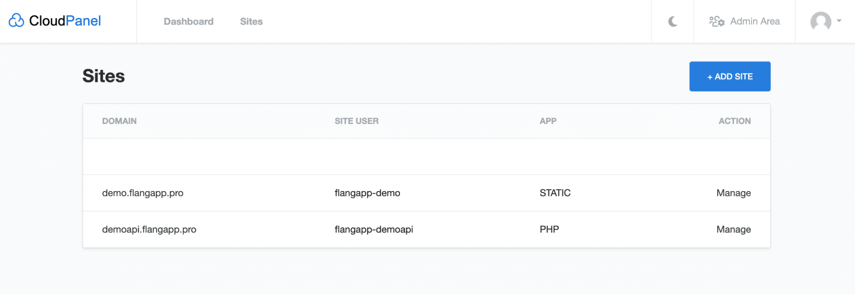Click the demoapi.flangapp.pro domain name

tap(149, 230)
